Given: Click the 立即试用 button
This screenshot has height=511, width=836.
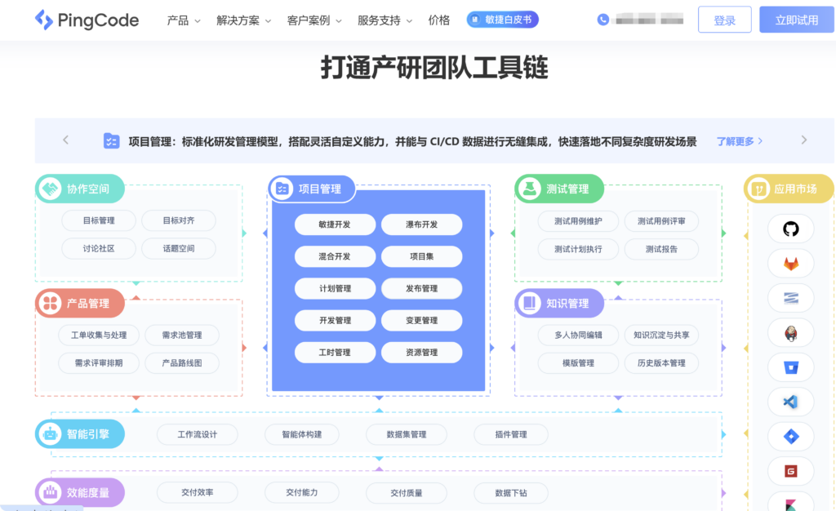Looking at the screenshot, I should [x=796, y=19].
